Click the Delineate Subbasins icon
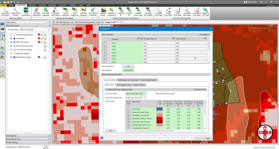 tap(46, 12)
